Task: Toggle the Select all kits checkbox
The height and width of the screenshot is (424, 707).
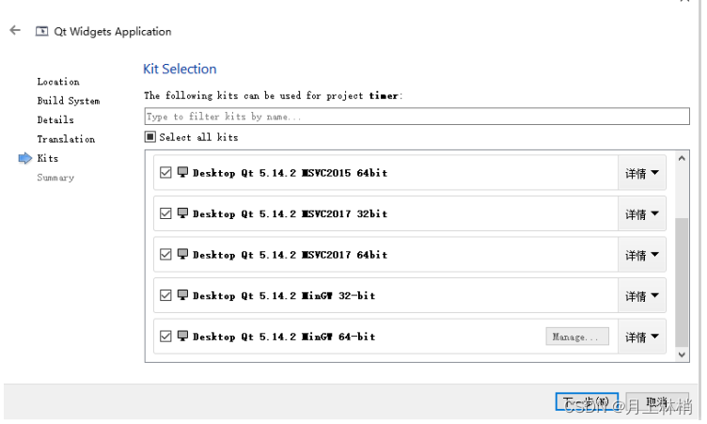Action: 150,137
